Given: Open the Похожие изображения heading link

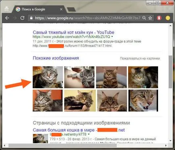Looking at the screenshot, I should click(x=56, y=58).
